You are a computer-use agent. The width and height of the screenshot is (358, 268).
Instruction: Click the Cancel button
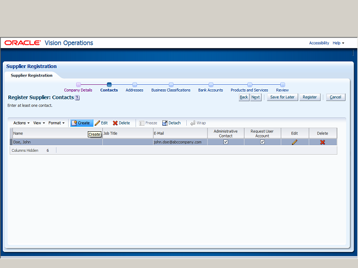tap(336, 97)
